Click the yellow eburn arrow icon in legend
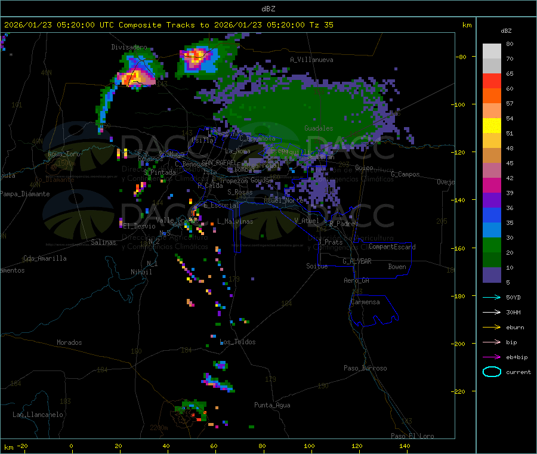This screenshot has height=454, width=537. click(492, 328)
